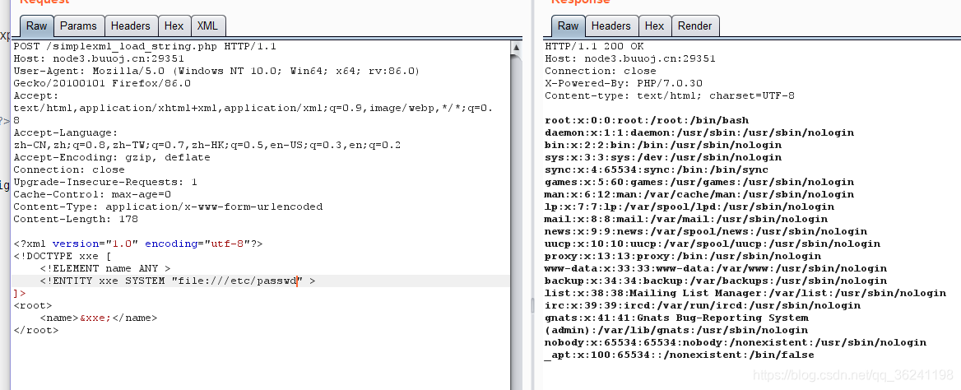
Task: Click the X-Powered-By: PHP/7.0.30 header
Action: [624, 83]
